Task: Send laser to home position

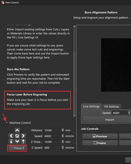Action: click(x=17, y=136)
